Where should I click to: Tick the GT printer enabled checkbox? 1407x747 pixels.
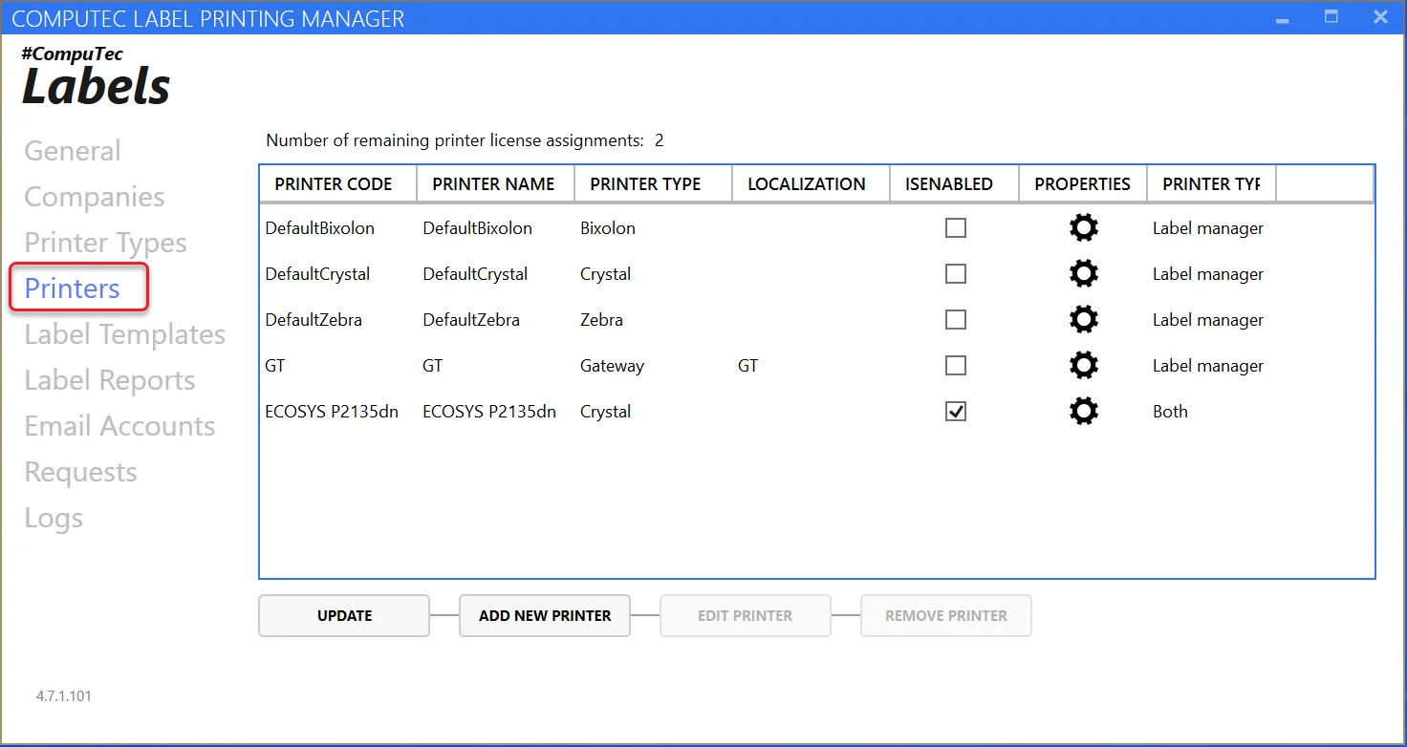pyautogui.click(x=955, y=366)
